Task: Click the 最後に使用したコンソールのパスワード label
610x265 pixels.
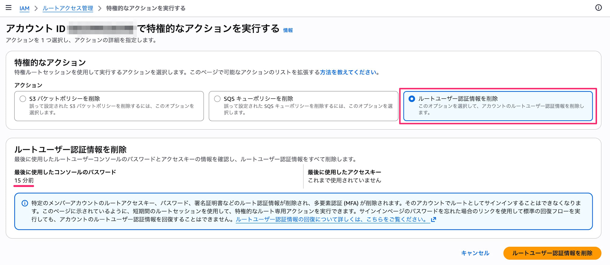Action: point(65,172)
